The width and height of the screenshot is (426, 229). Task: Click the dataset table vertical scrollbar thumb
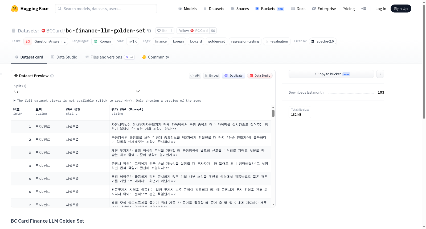tap(273, 113)
